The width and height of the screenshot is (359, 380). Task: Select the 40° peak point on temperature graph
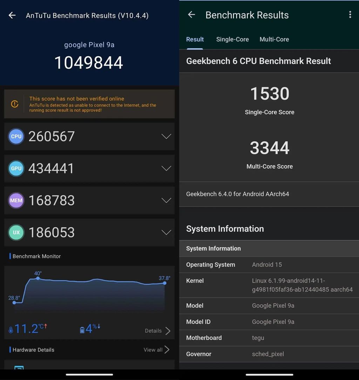click(x=38, y=279)
